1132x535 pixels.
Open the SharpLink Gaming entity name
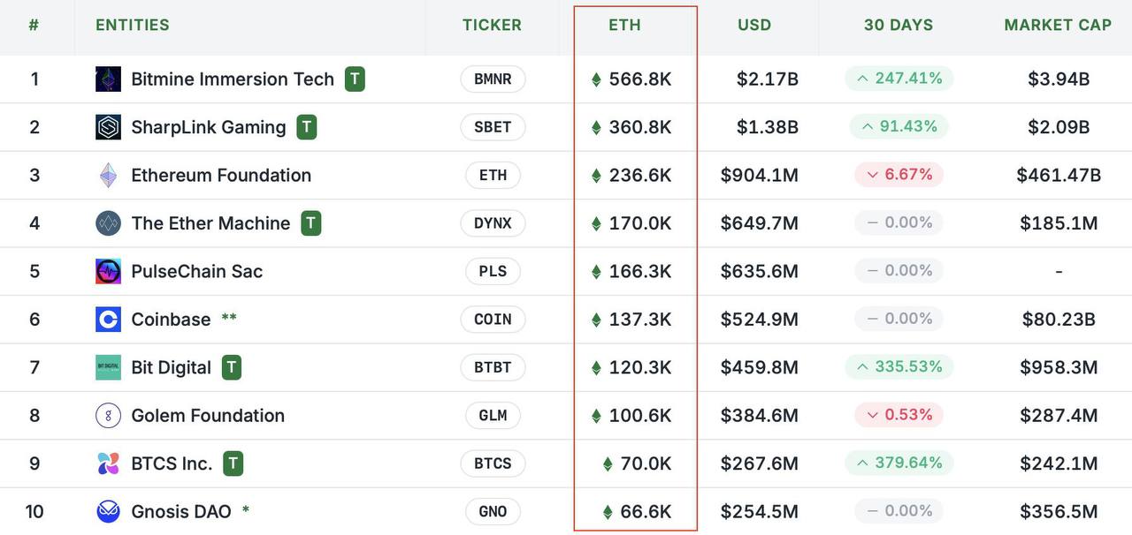[209, 127]
